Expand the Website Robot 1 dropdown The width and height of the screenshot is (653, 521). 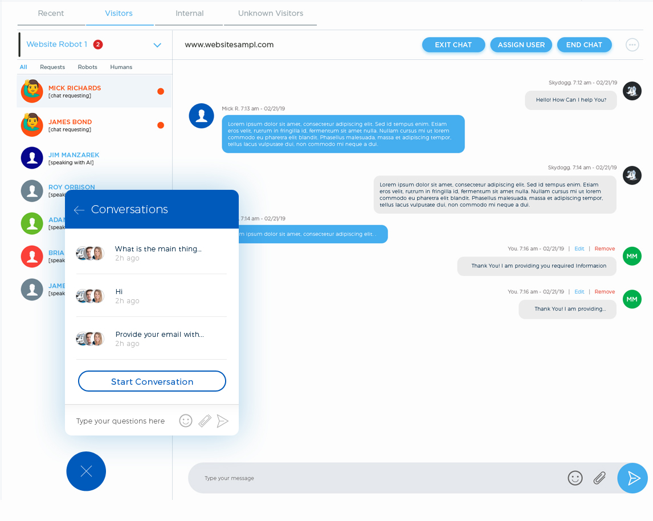pyautogui.click(x=157, y=45)
